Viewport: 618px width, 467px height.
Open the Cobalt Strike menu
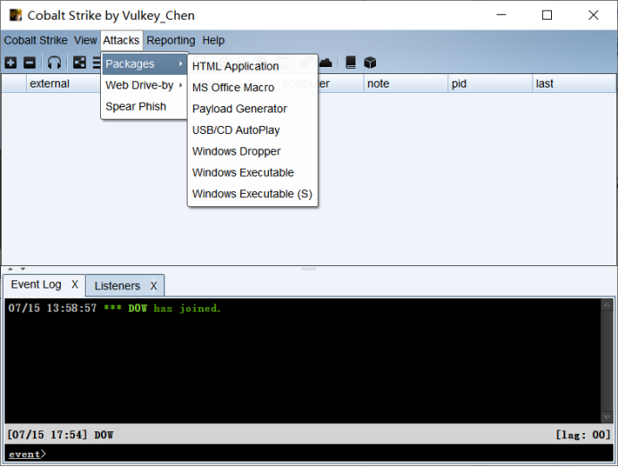(x=36, y=40)
